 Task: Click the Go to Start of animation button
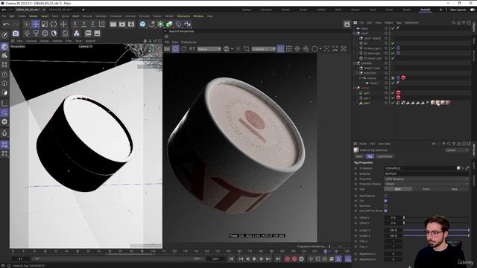point(231,259)
